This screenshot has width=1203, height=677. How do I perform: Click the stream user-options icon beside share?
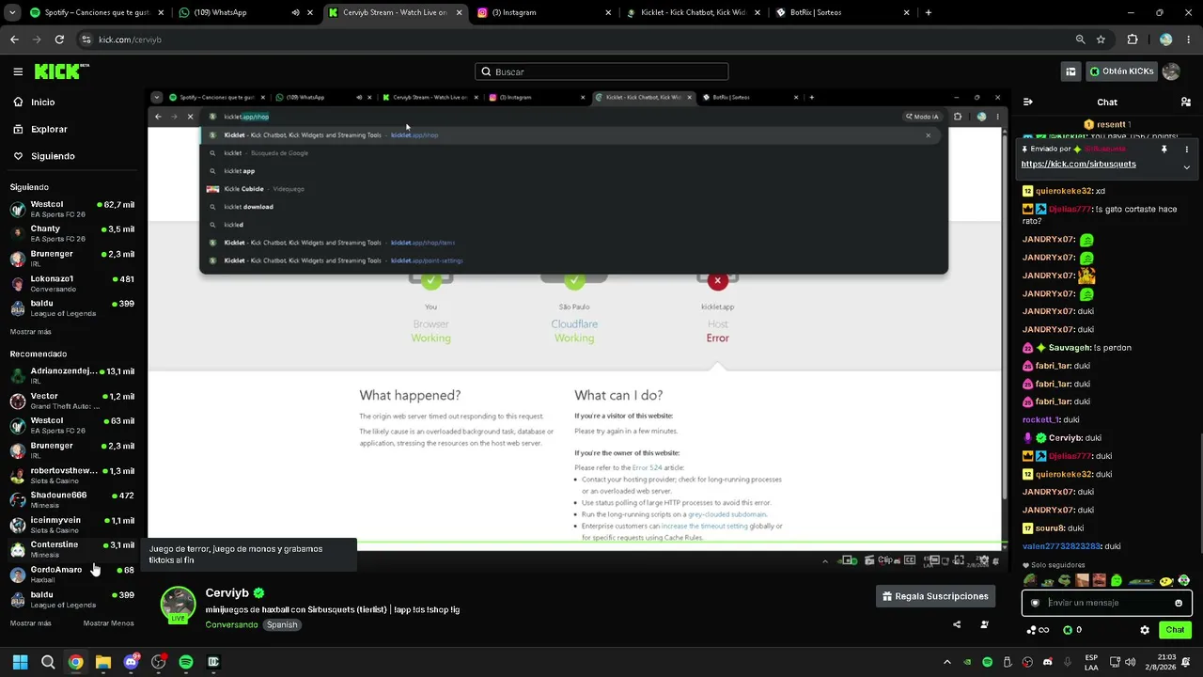[x=984, y=624]
